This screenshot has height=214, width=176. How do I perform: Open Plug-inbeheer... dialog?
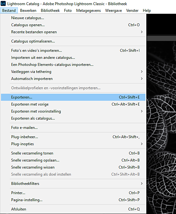pyautogui.click(x=73, y=137)
